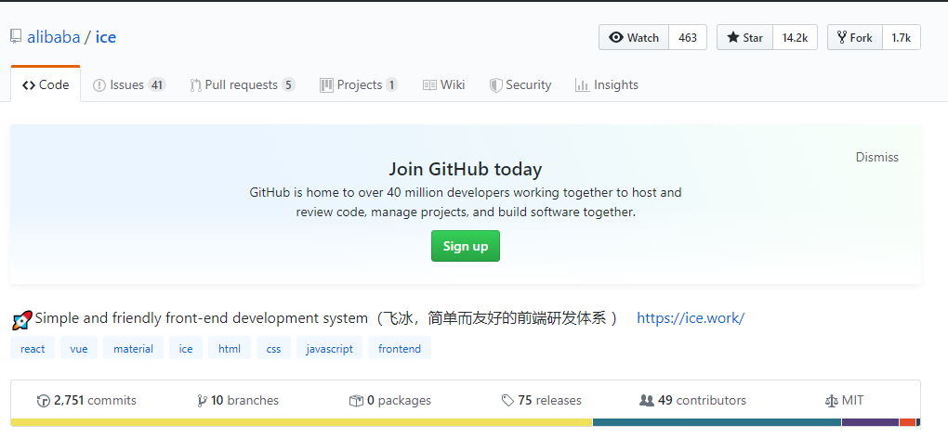Image resolution: width=948 pixels, height=438 pixels.
Task: Switch to the Security tab
Action: pos(520,85)
